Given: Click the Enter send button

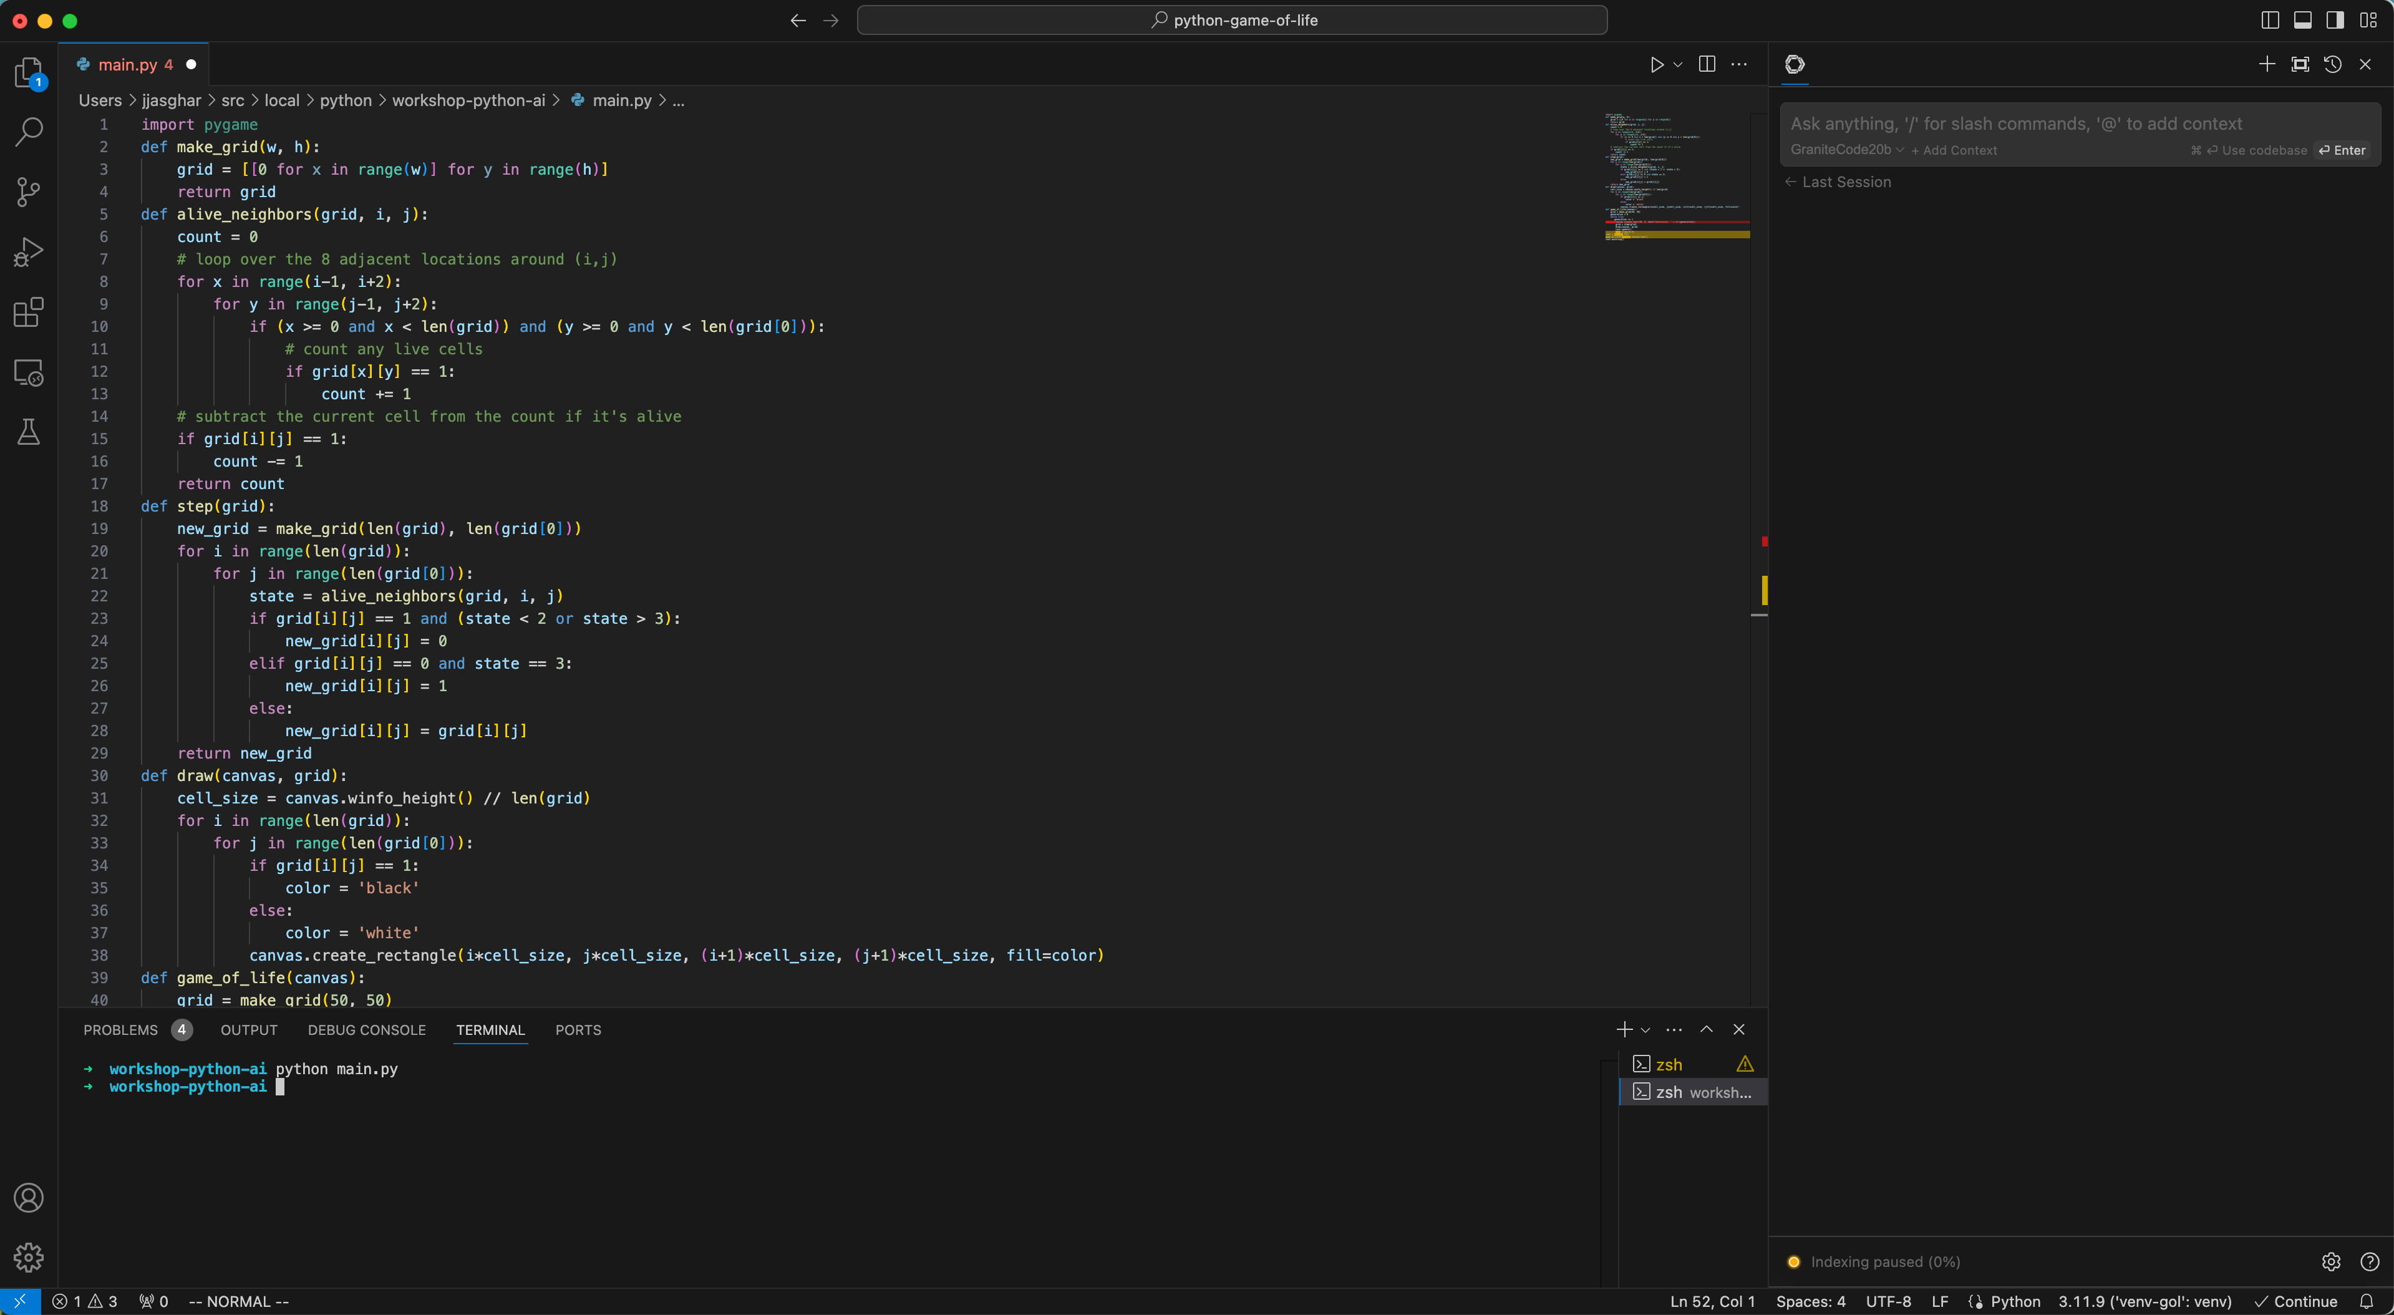Looking at the screenshot, I should (x=2342, y=150).
